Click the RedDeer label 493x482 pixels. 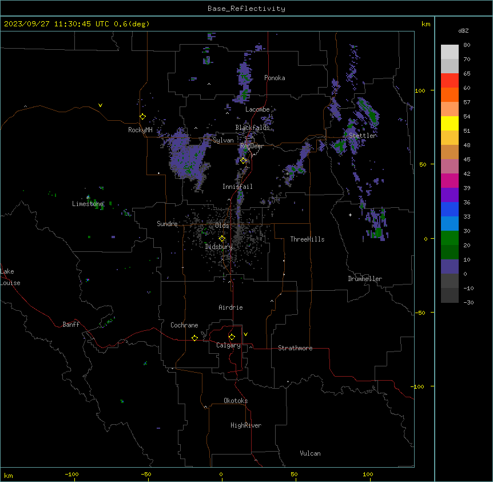click(252, 146)
